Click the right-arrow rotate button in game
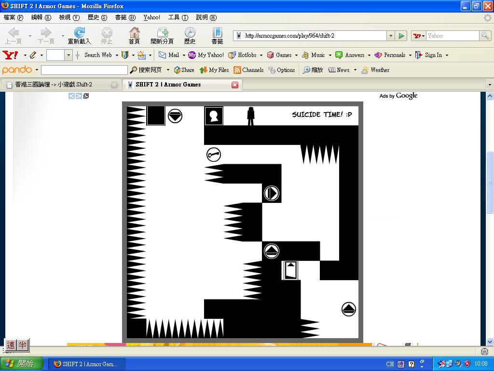 (x=272, y=193)
